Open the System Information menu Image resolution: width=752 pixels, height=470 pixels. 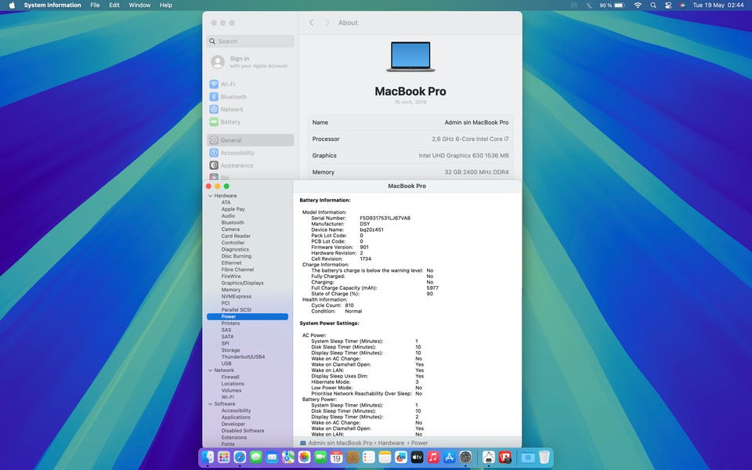pos(52,5)
